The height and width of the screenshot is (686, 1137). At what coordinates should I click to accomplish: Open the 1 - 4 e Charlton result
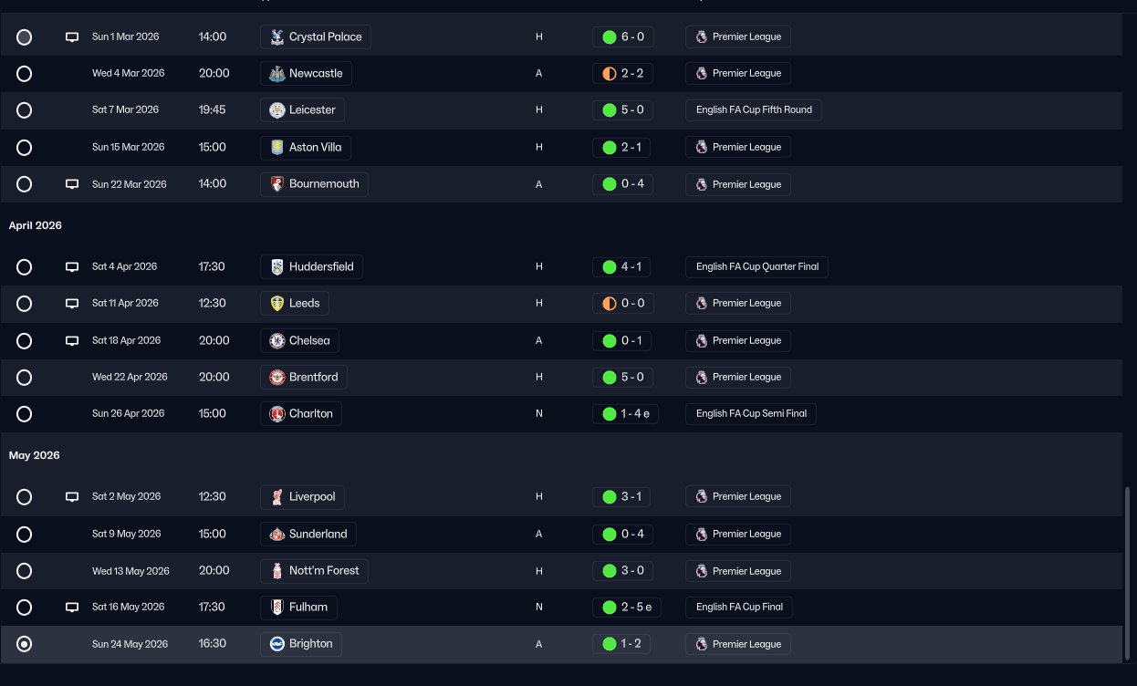[626, 414]
